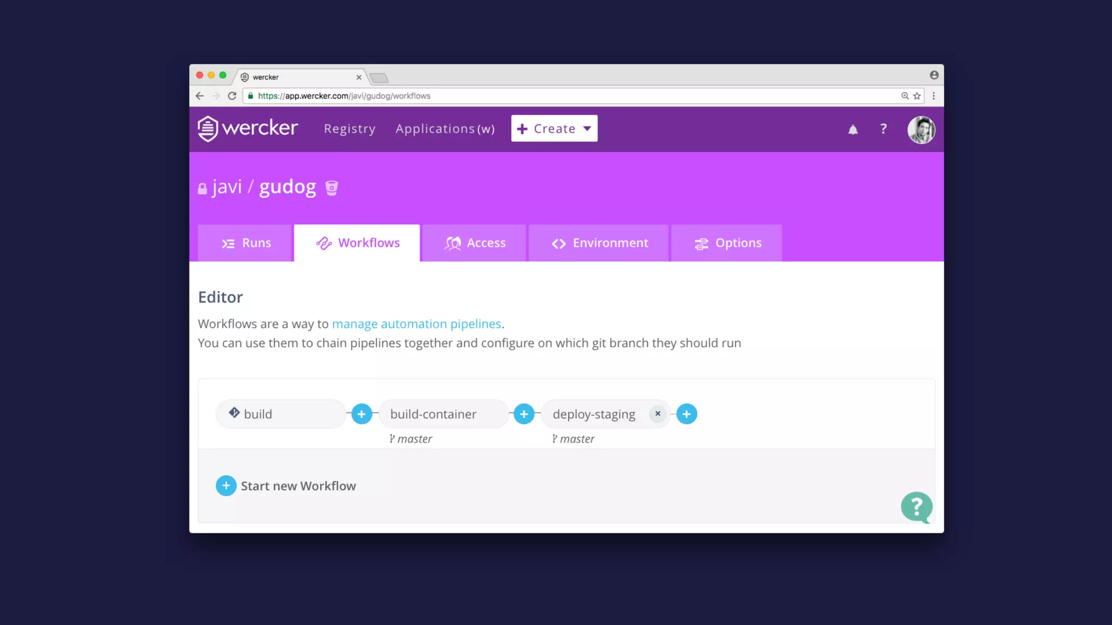Expand the Create dropdown button
This screenshot has width=1112, height=625.
pos(554,129)
